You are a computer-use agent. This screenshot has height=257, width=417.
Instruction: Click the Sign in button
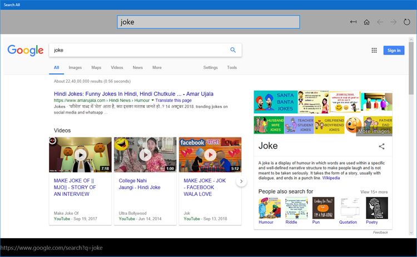point(394,50)
